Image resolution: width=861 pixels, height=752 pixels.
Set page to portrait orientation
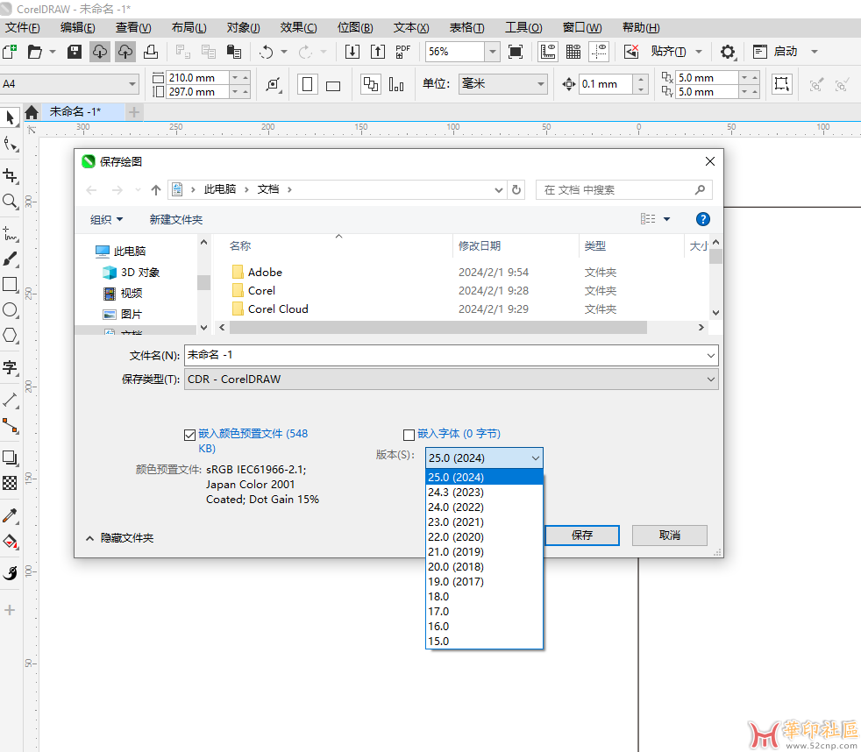(308, 84)
